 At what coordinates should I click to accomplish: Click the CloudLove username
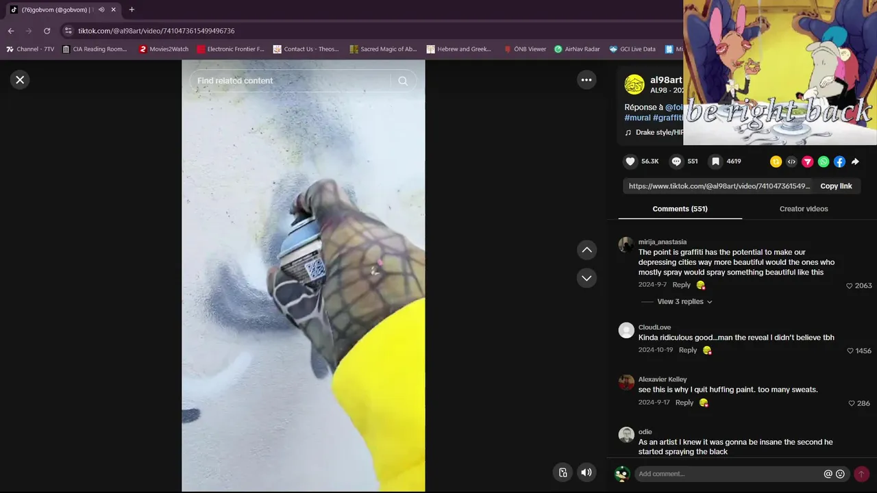coord(654,327)
